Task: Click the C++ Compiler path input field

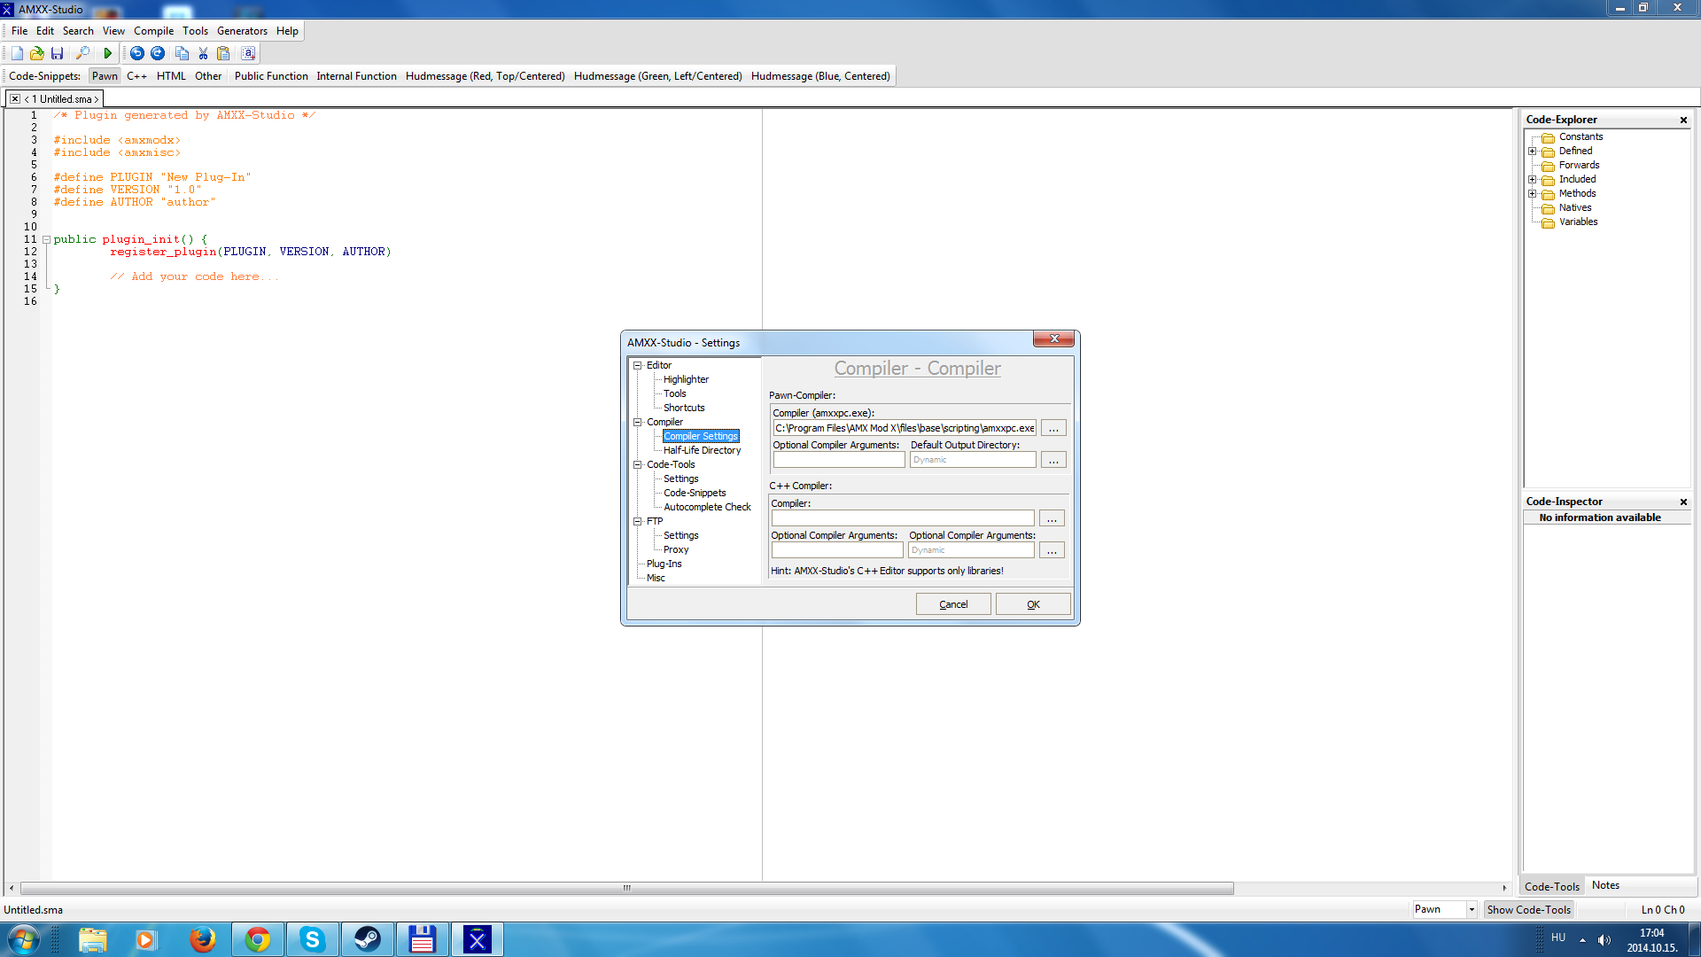Action: pyautogui.click(x=902, y=518)
